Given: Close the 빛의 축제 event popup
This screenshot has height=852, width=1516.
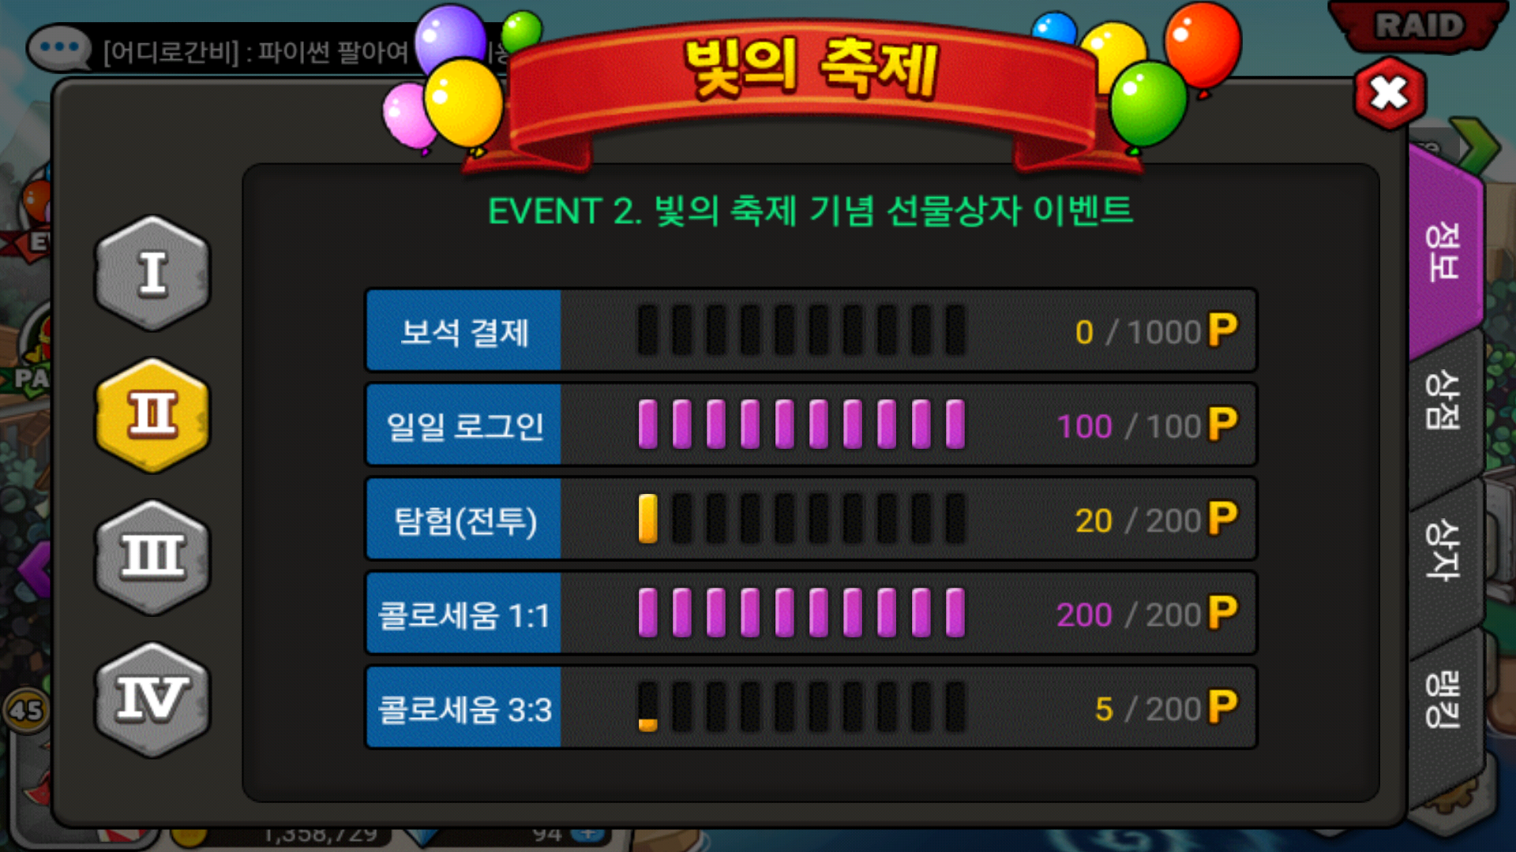Looking at the screenshot, I should (x=1389, y=94).
